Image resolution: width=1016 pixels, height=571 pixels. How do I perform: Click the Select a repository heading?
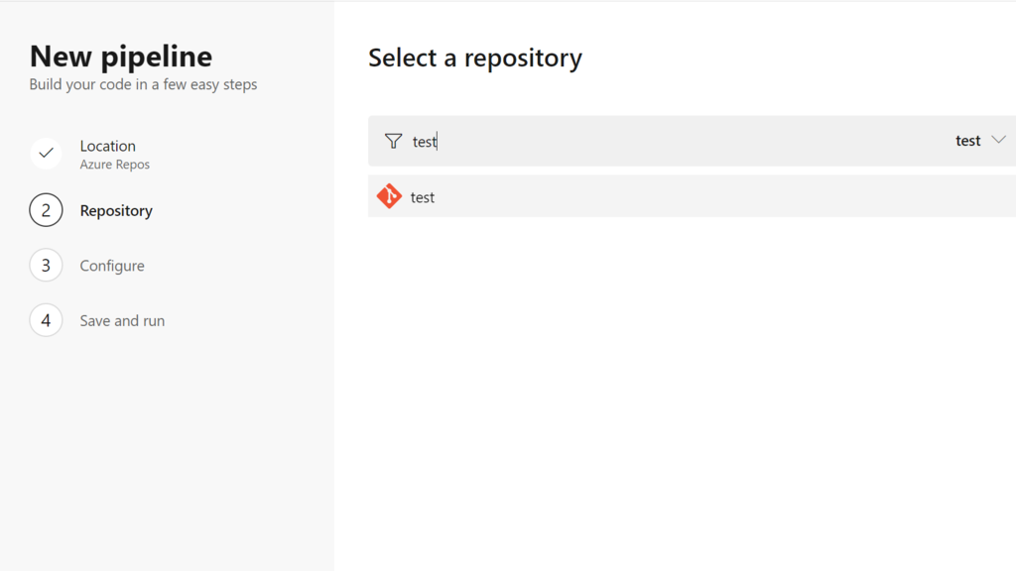pos(475,58)
